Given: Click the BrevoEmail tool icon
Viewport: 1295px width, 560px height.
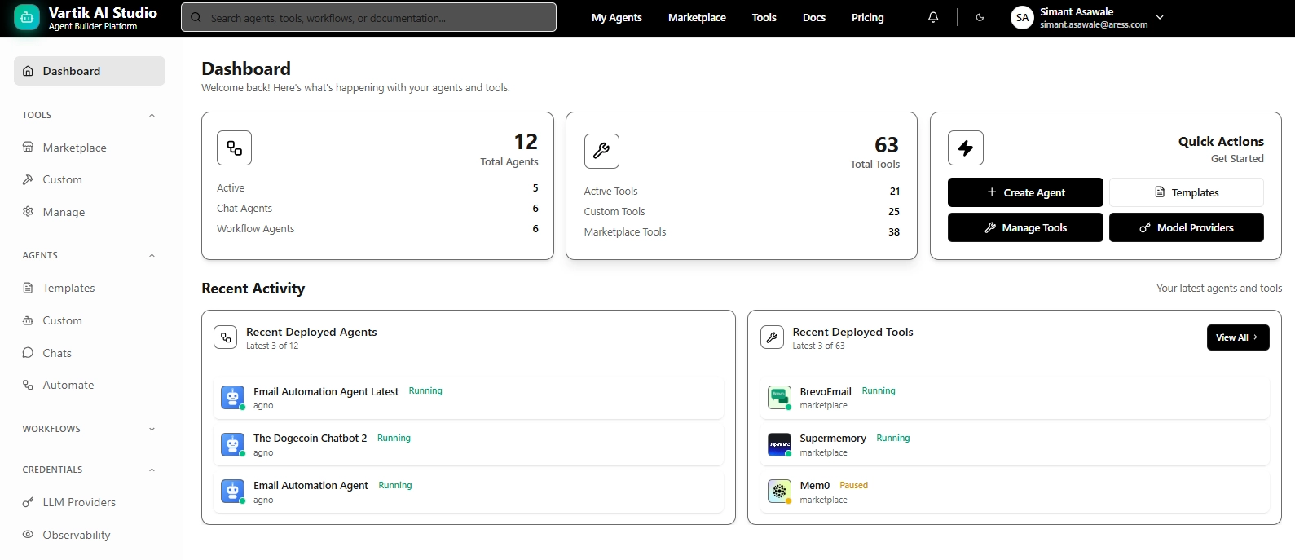Looking at the screenshot, I should pyautogui.click(x=779, y=397).
